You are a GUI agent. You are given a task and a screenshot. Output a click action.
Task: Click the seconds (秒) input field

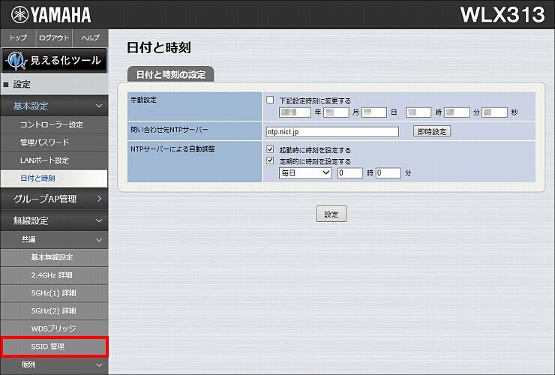(495, 112)
